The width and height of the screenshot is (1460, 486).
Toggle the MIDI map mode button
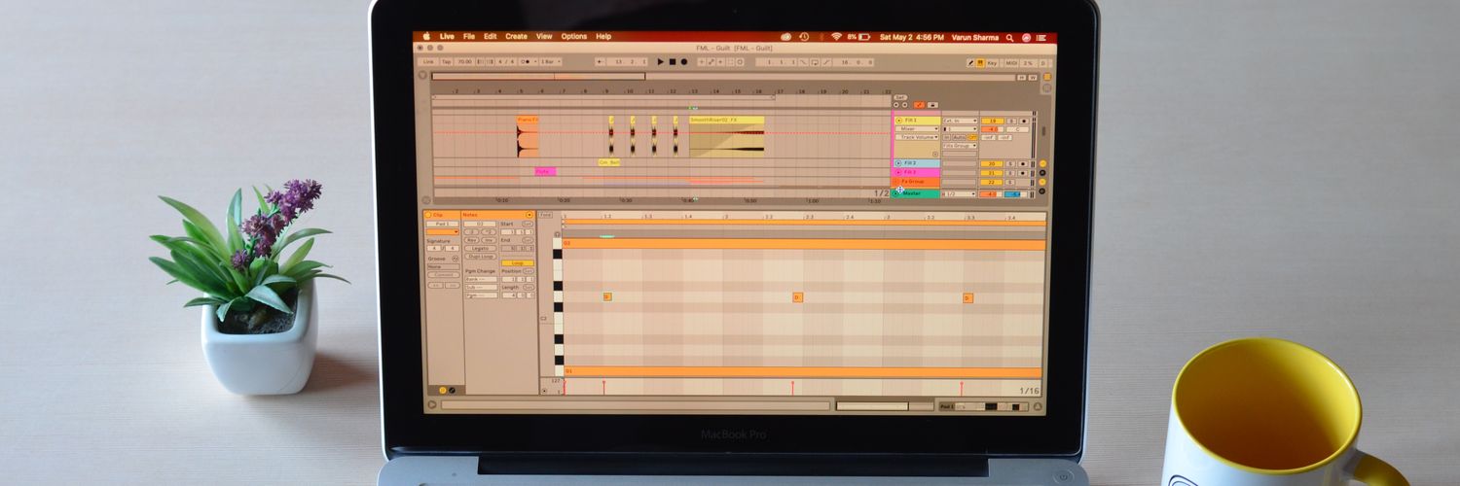[x=1010, y=62]
